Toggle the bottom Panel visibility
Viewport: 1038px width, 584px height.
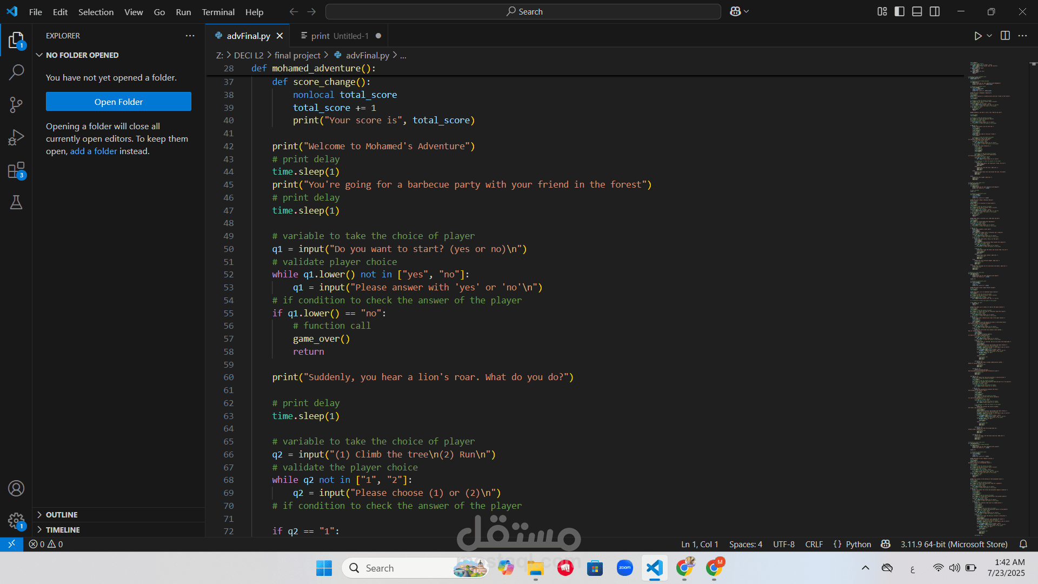pos(917,11)
